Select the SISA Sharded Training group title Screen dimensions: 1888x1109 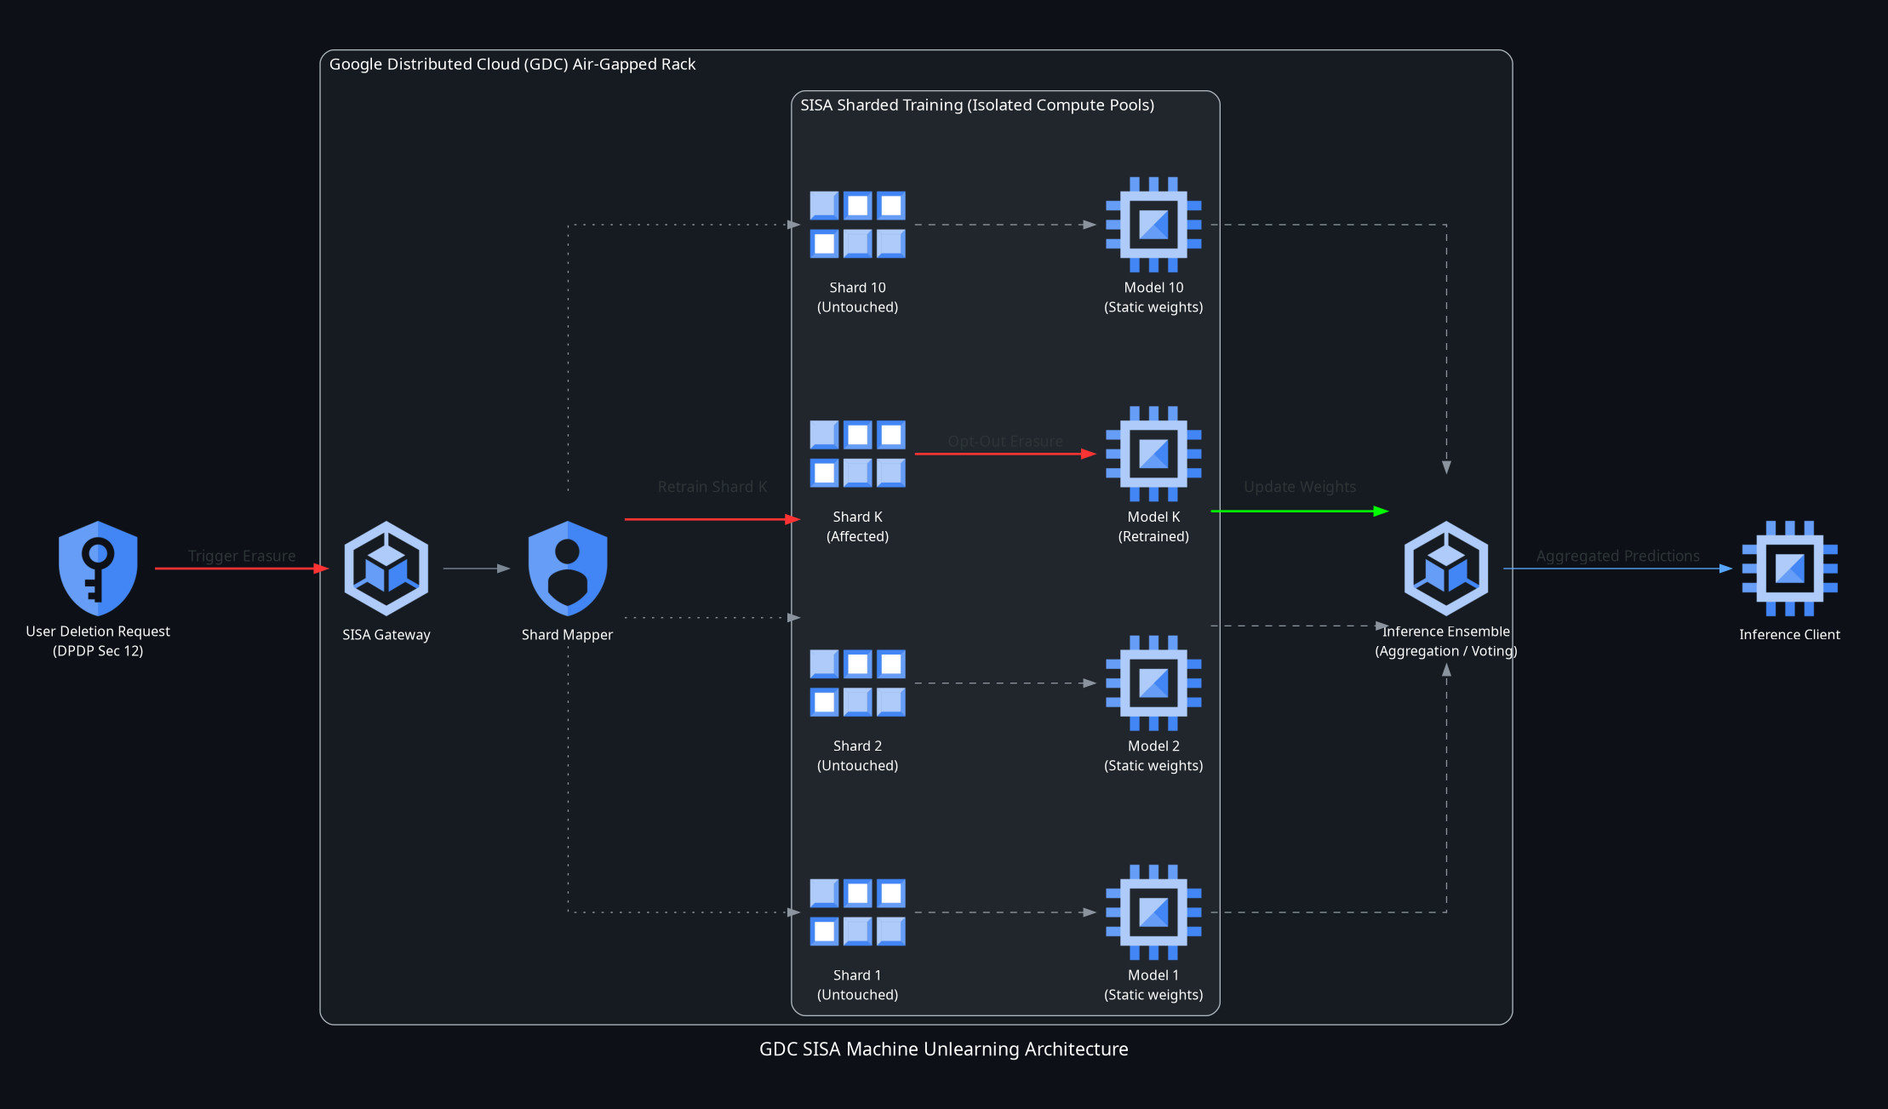click(977, 105)
